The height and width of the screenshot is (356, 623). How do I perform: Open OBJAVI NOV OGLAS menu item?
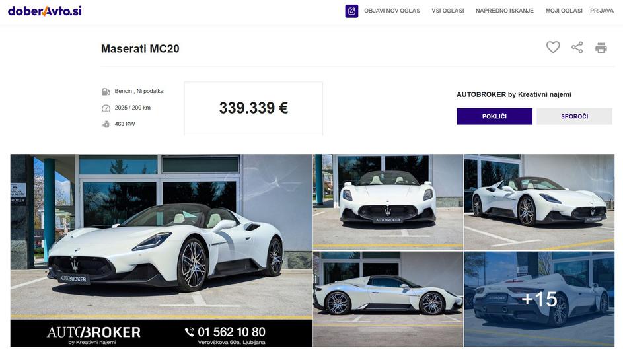392,11
